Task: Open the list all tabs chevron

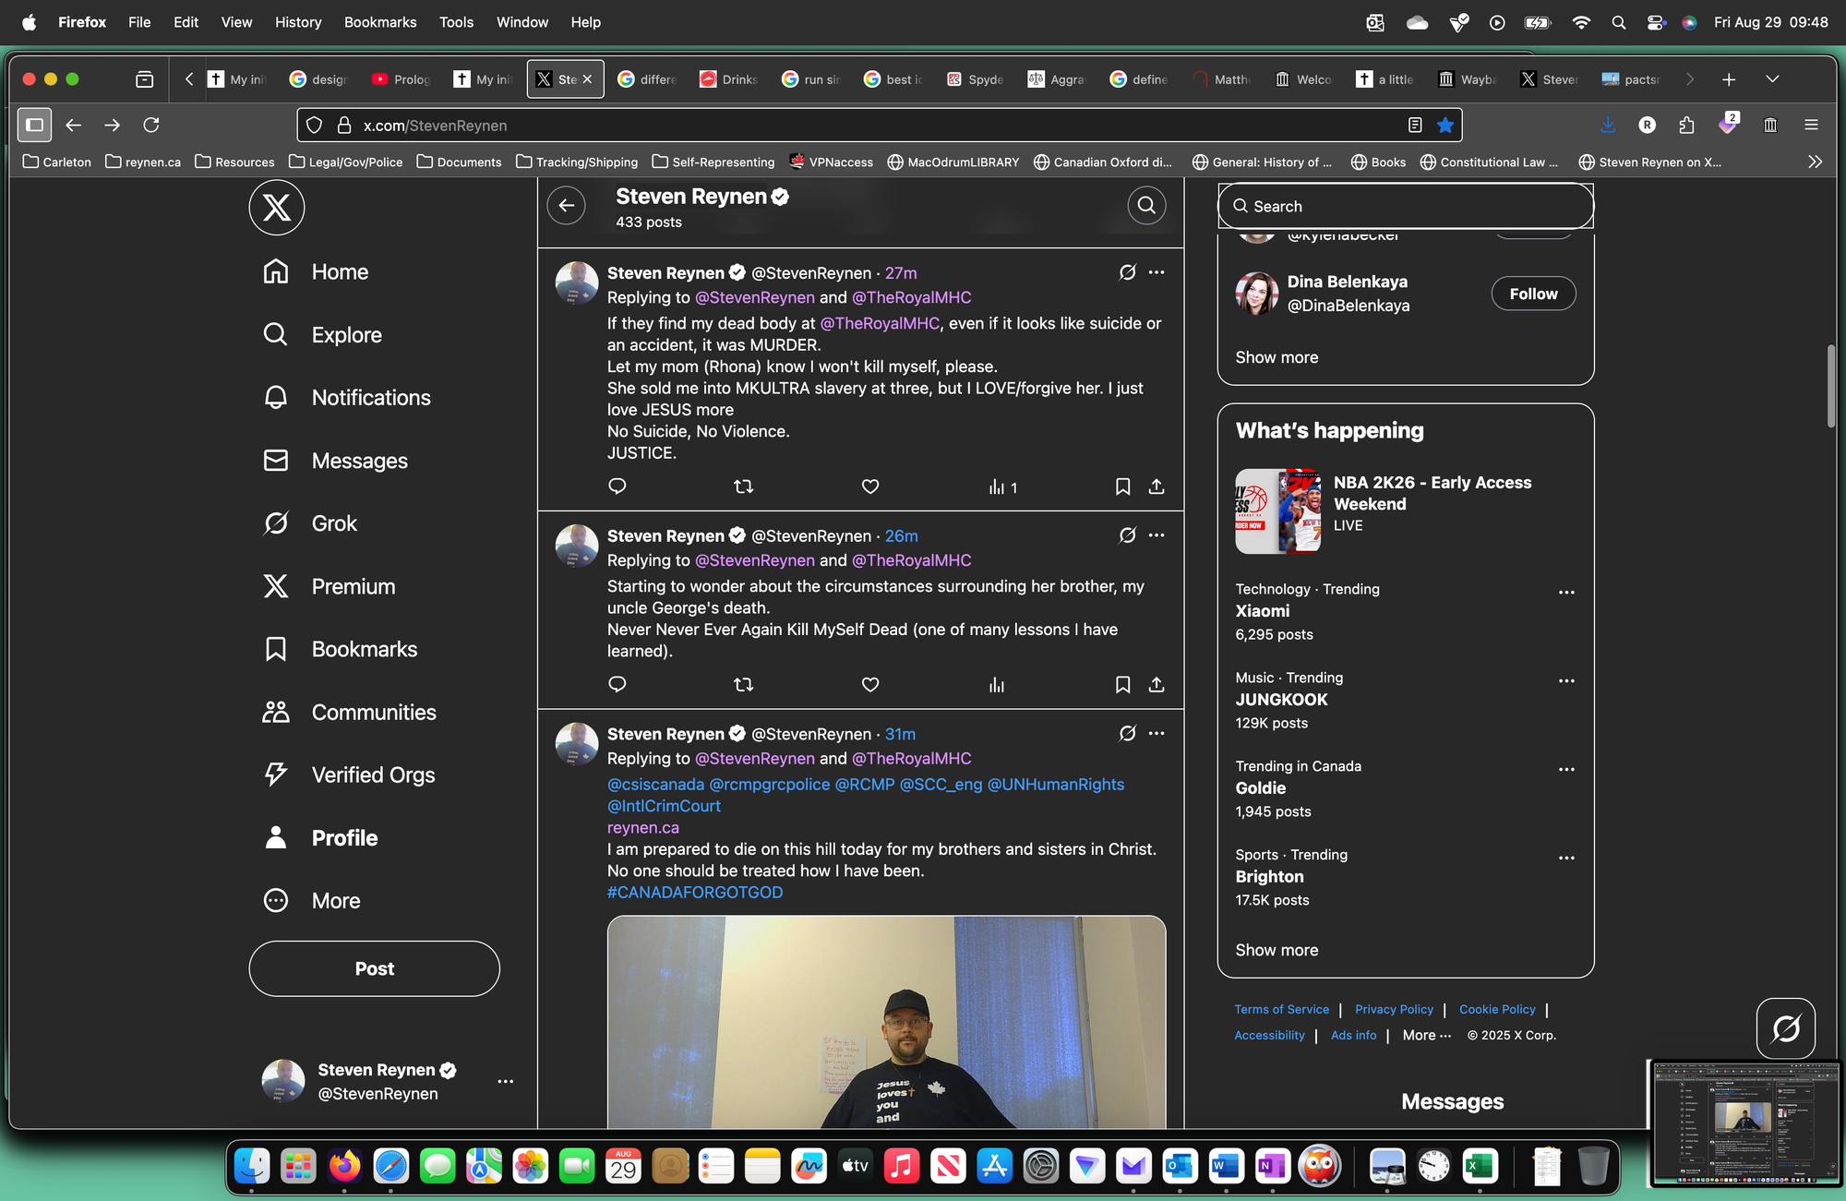Action: pyautogui.click(x=1772, y=79)
